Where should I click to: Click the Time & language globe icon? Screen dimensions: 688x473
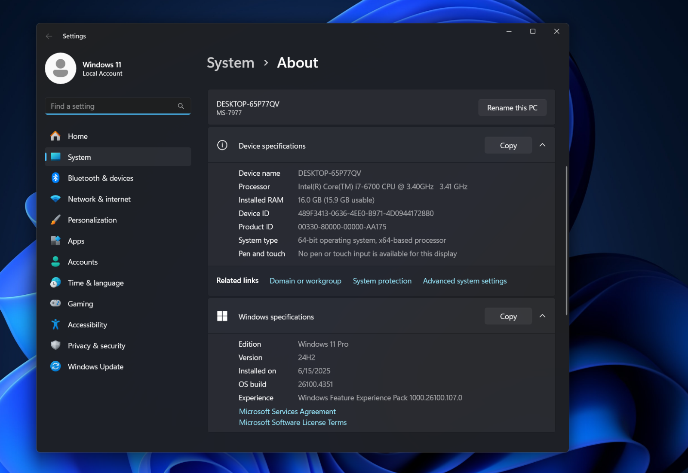click(x=55, y=283)
